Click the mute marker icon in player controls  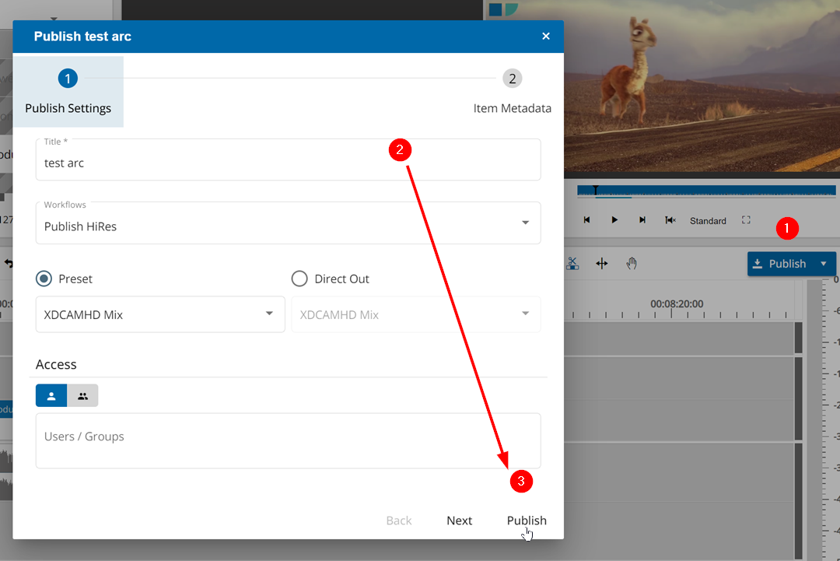670,219
